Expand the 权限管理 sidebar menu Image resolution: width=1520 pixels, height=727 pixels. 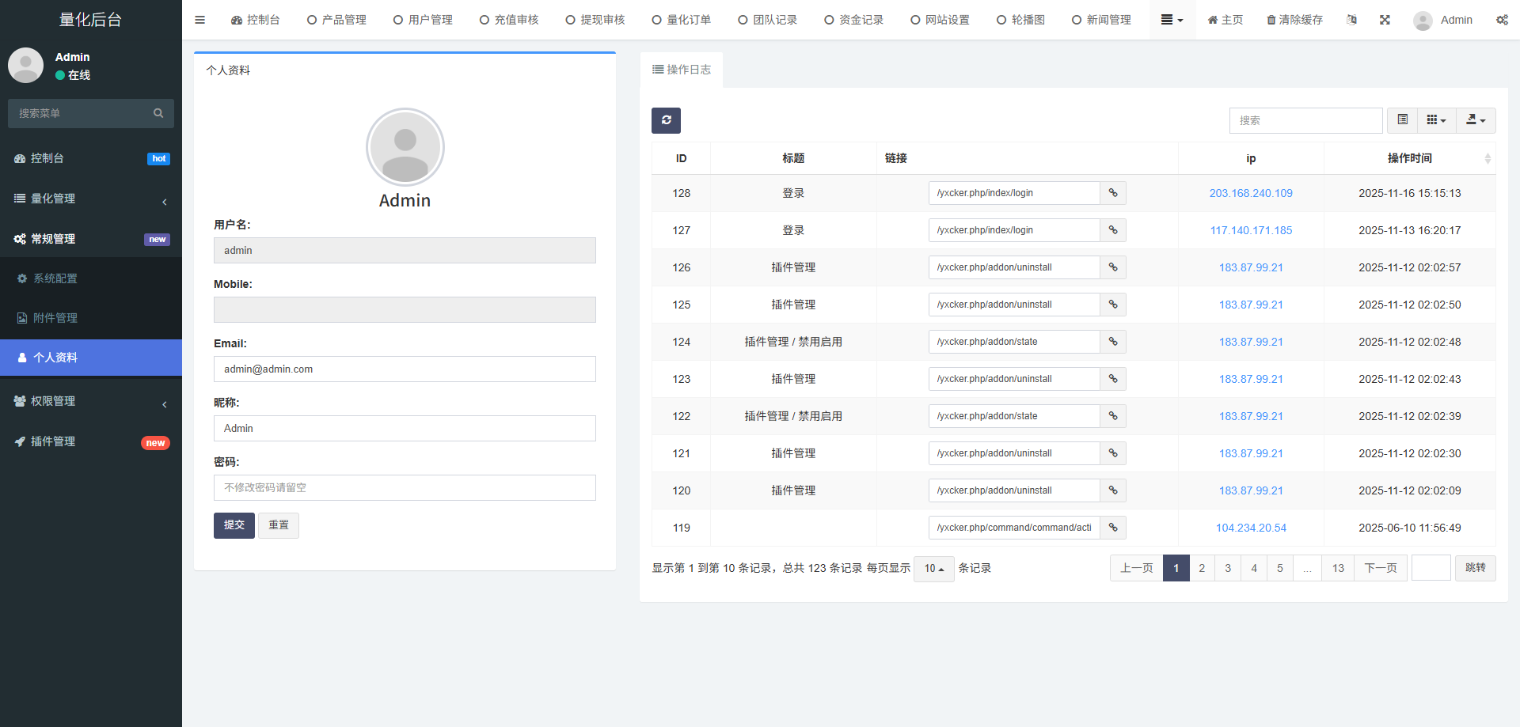point(90,401)
